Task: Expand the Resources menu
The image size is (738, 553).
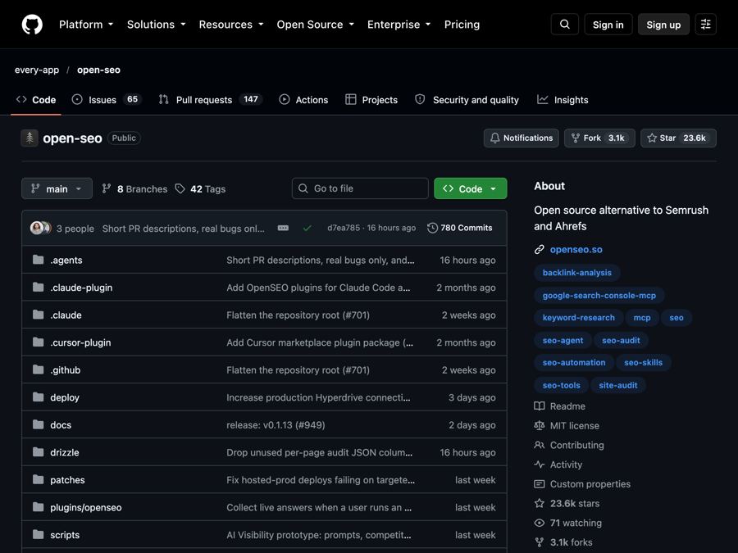Action: [231, 25]
